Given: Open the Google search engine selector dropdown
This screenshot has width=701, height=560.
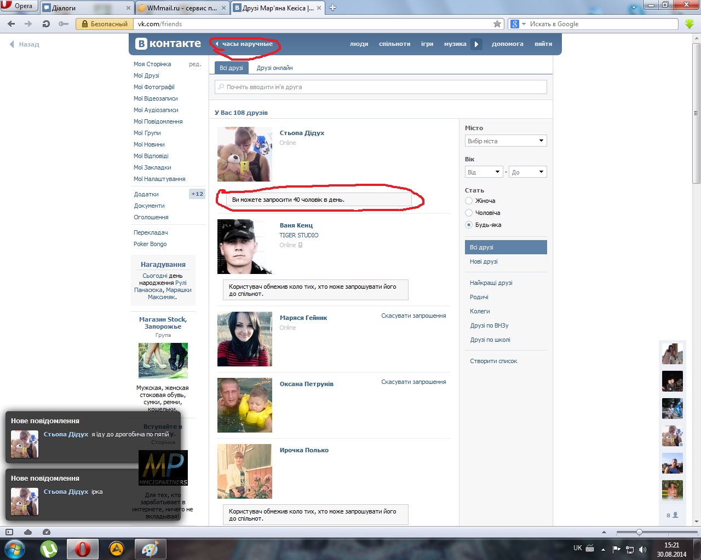Looking at the screenshot, I should [518, 24].
